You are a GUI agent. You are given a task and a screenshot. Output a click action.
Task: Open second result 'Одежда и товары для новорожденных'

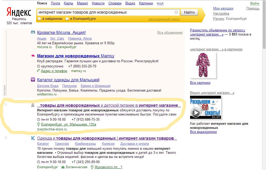pyautogui.click(x=107, y=138)
